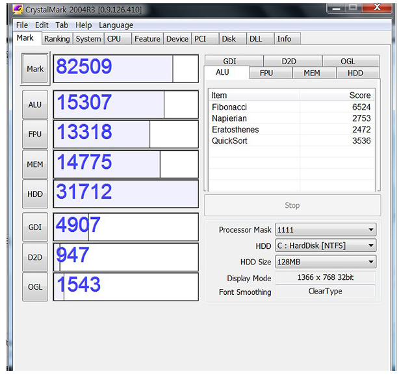The height and width of the screenshot is (378, 399).
Task: Click the HDD score bar 31712
Action: pyautogui.click(x=126, y=194)
